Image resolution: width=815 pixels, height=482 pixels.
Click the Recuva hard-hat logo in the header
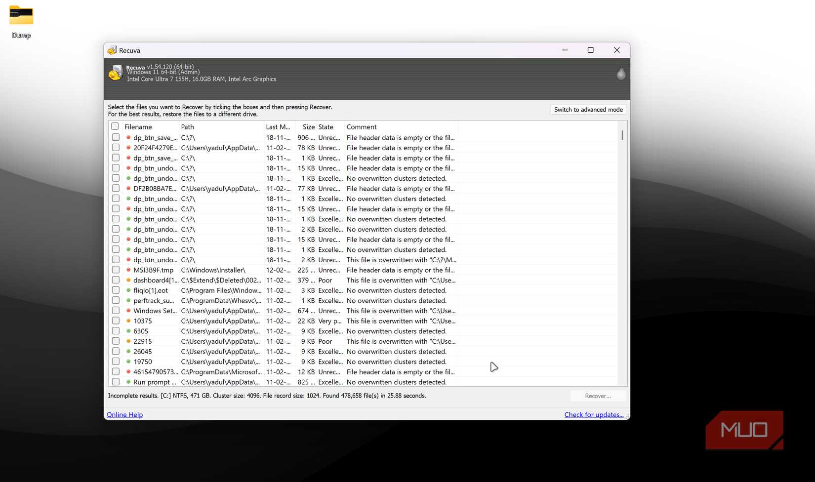116,73
